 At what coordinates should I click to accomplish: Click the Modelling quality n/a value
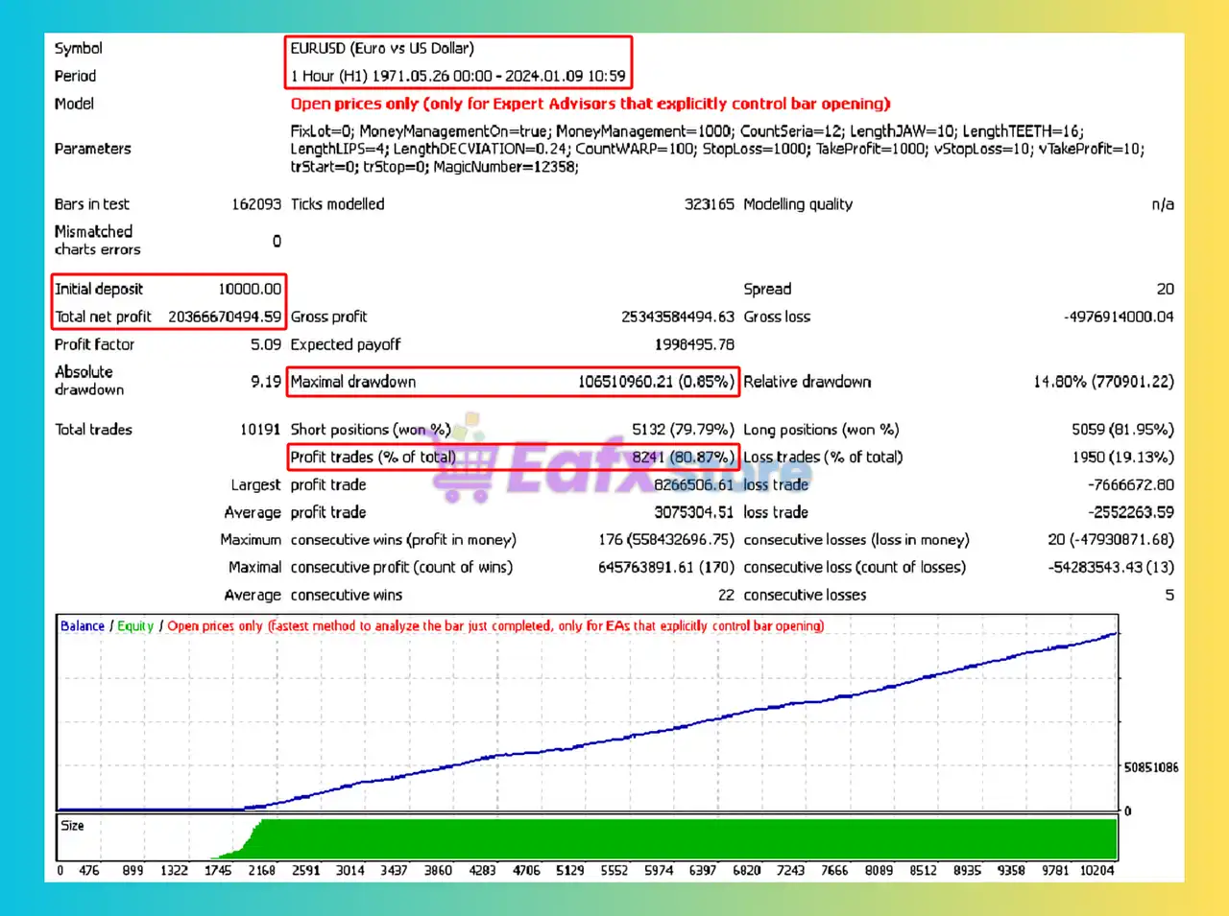pyautogui.click(x=1162, y=204)
